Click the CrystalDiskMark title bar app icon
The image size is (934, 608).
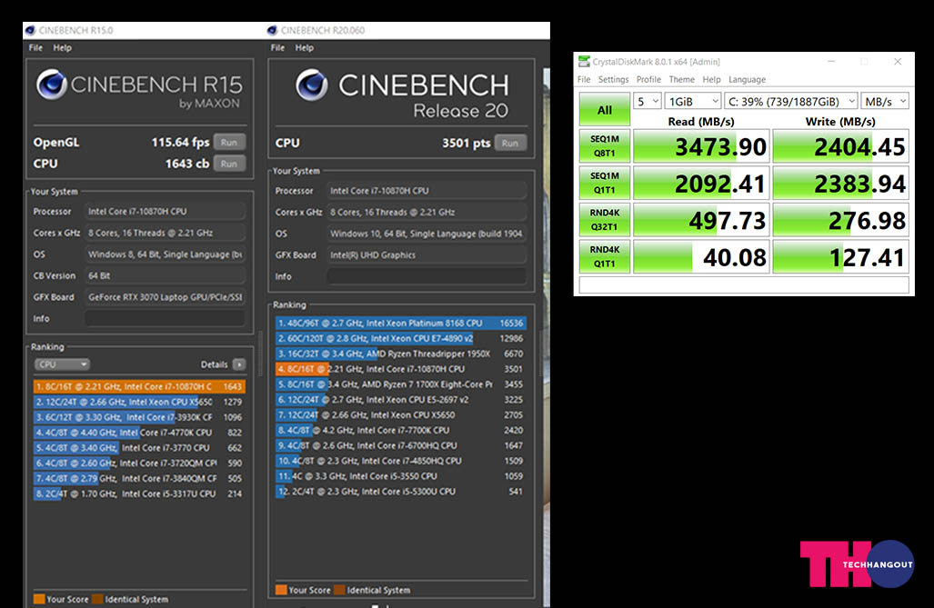(584, 61)
